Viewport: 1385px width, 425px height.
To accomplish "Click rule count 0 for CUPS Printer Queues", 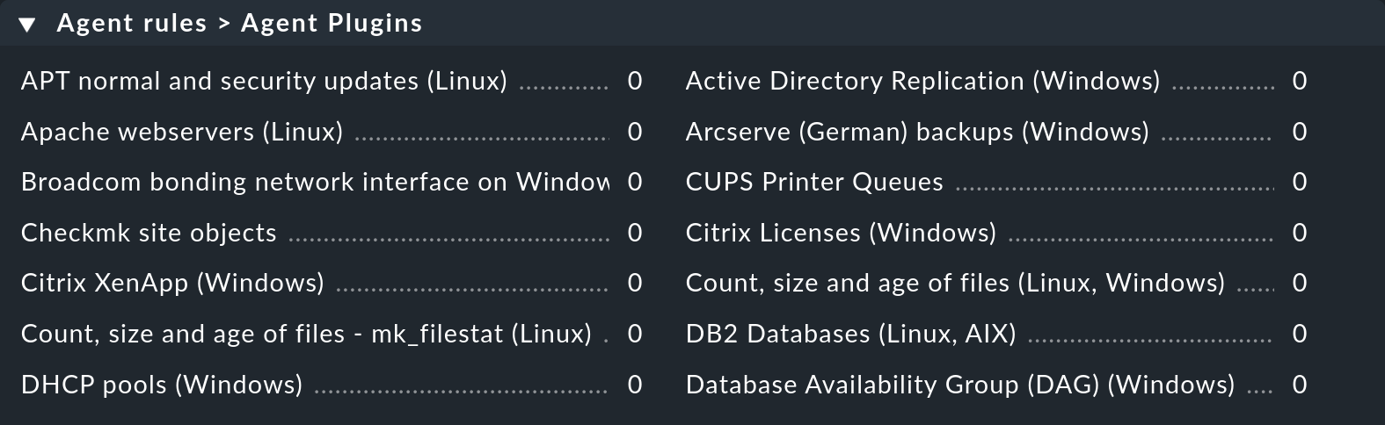I will (1300, 182).
